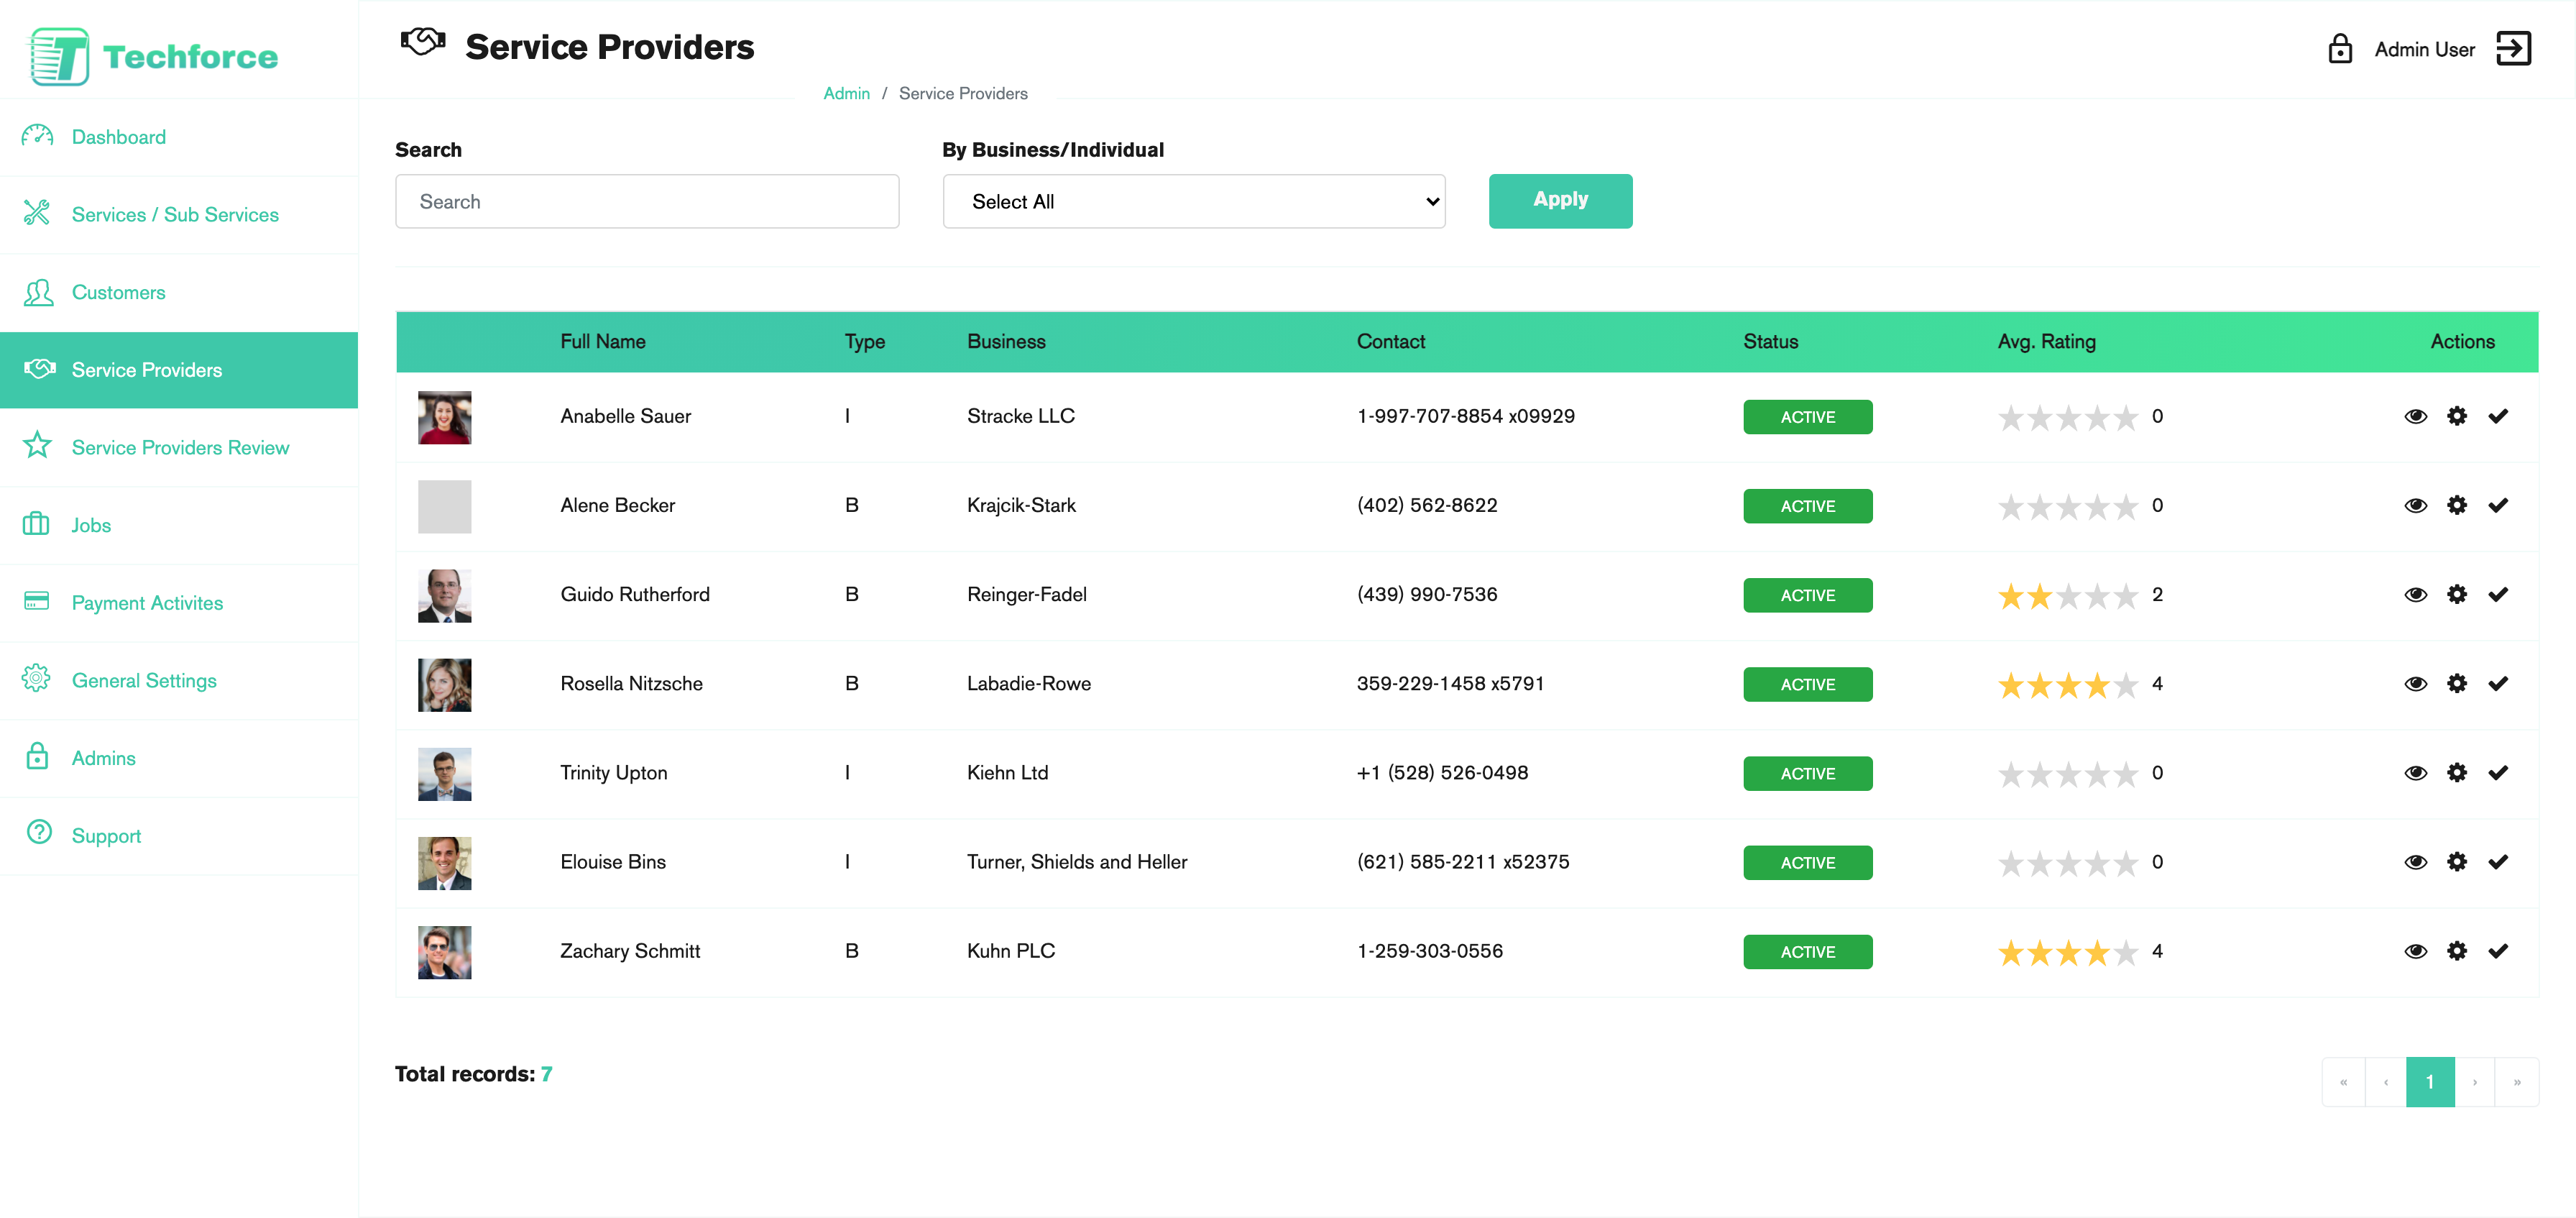Open Service Providers Review in sidebar
Image resolution: width=2576 pixels, height=1218 pixels.
click(180, 448)
